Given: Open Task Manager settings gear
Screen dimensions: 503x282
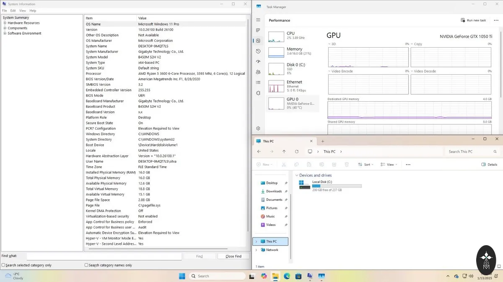Looking at the screenshot, I should (x=258, y=128).
